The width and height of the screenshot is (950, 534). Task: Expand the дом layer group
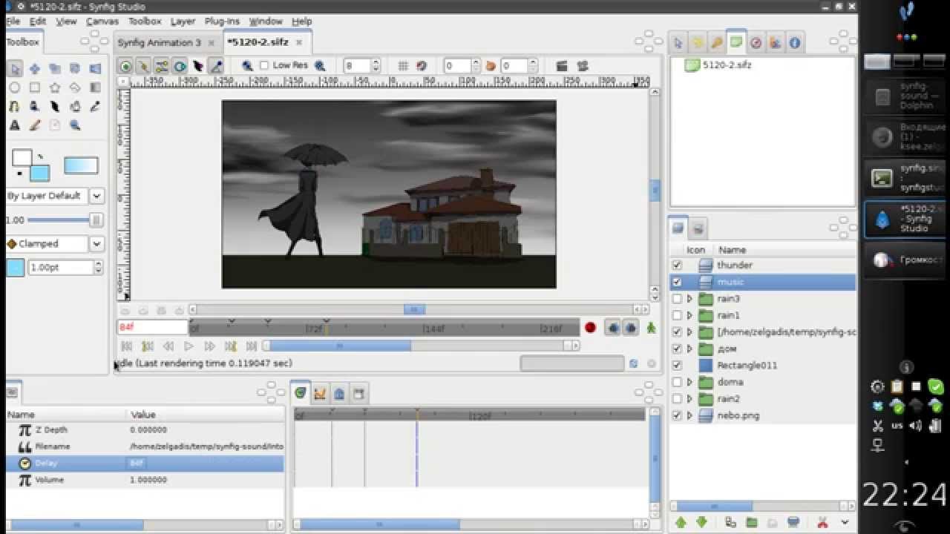[691, 349]
